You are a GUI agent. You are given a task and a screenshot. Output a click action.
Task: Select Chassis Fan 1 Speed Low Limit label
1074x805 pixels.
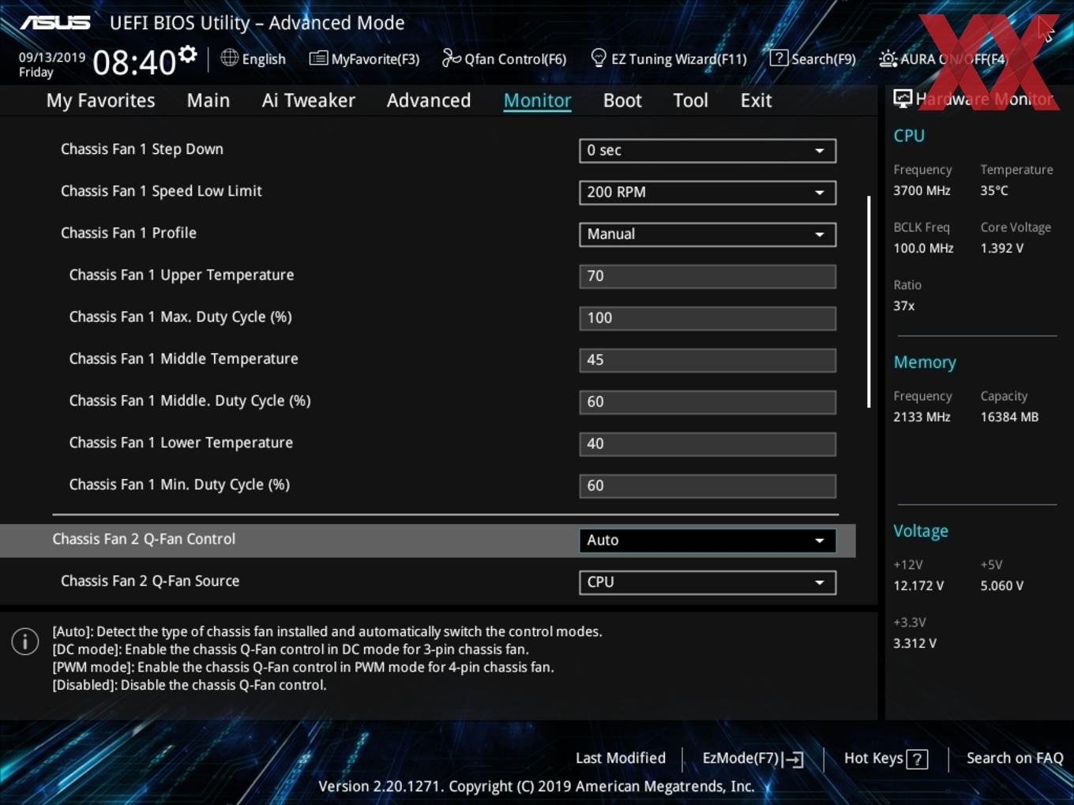coord(161,191)
